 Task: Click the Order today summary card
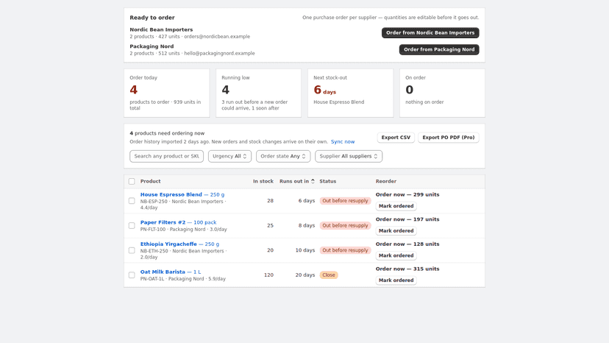click(x=167, y=93)
